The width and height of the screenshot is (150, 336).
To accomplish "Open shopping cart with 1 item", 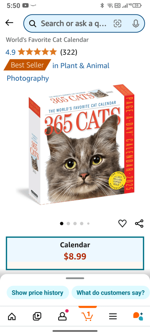I will click(88, 316).
